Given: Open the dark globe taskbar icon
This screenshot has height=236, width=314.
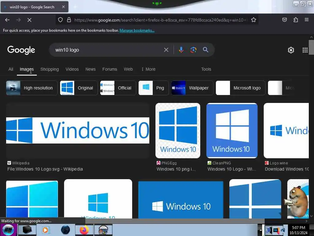Looking at the screenshot, I should coord(65,230).
